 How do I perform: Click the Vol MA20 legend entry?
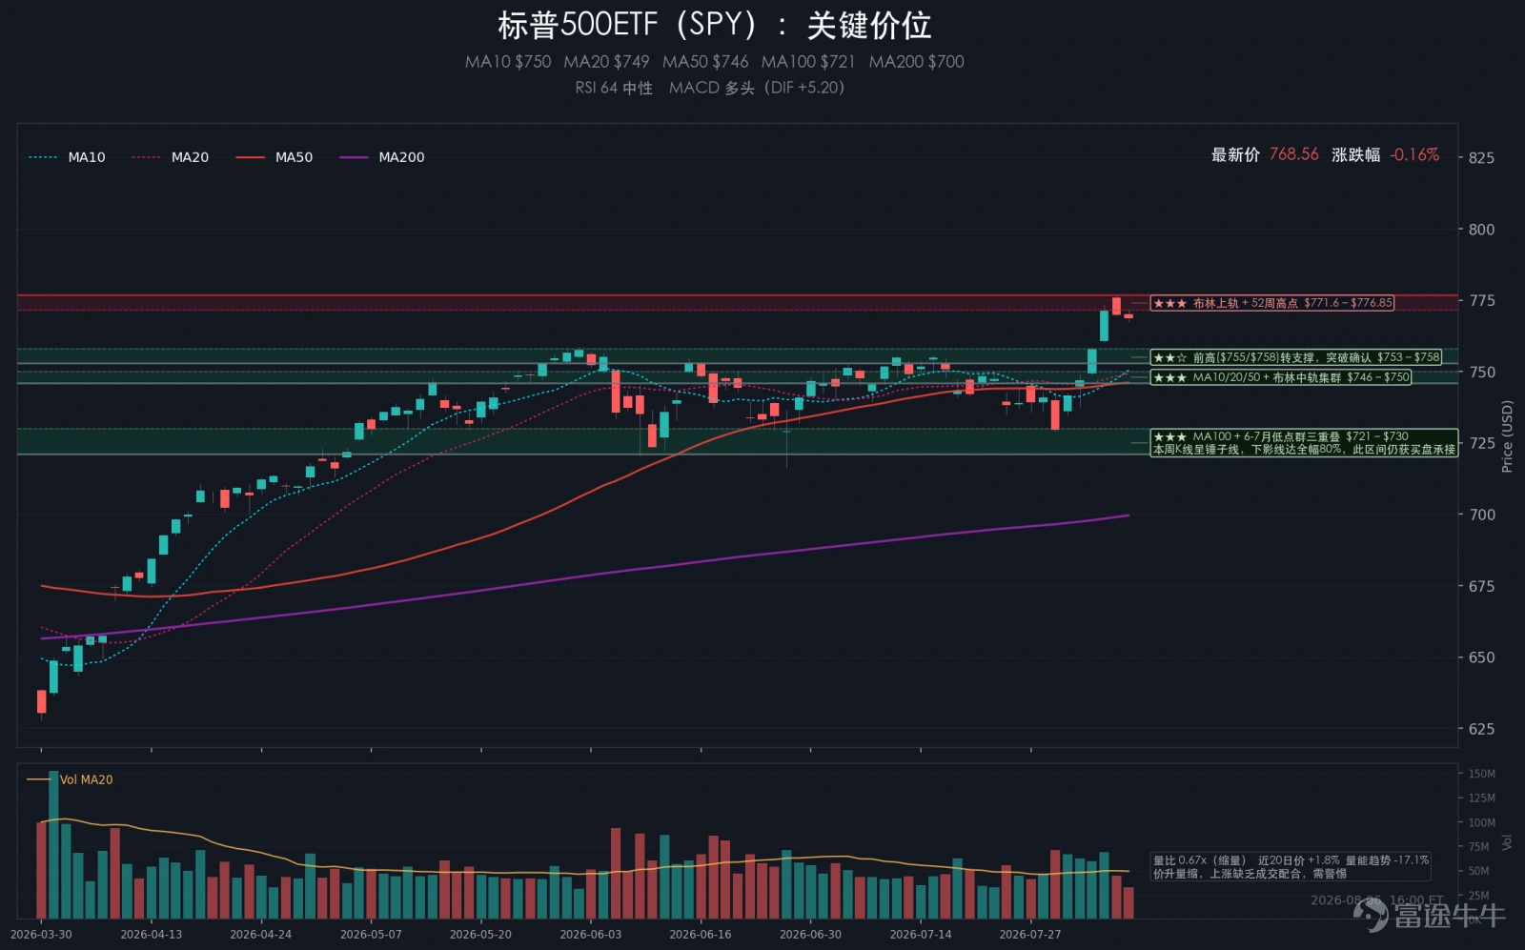(x=70, y=779)
